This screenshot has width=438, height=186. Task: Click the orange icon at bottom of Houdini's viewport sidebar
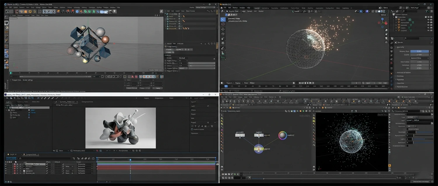[390, 166]
